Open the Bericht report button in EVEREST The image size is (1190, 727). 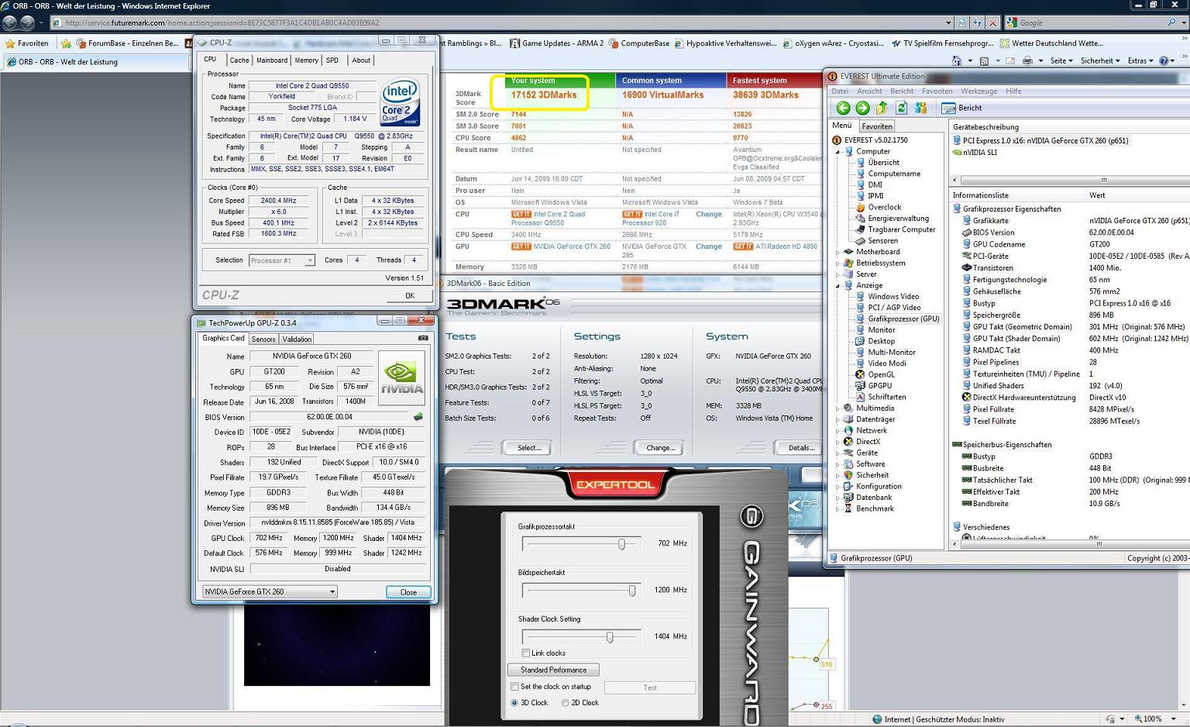[x=961, y=108]
